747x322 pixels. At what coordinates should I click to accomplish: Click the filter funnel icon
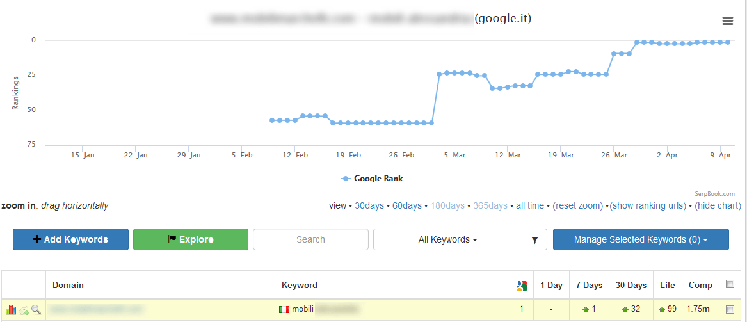[x=534, y=239]
